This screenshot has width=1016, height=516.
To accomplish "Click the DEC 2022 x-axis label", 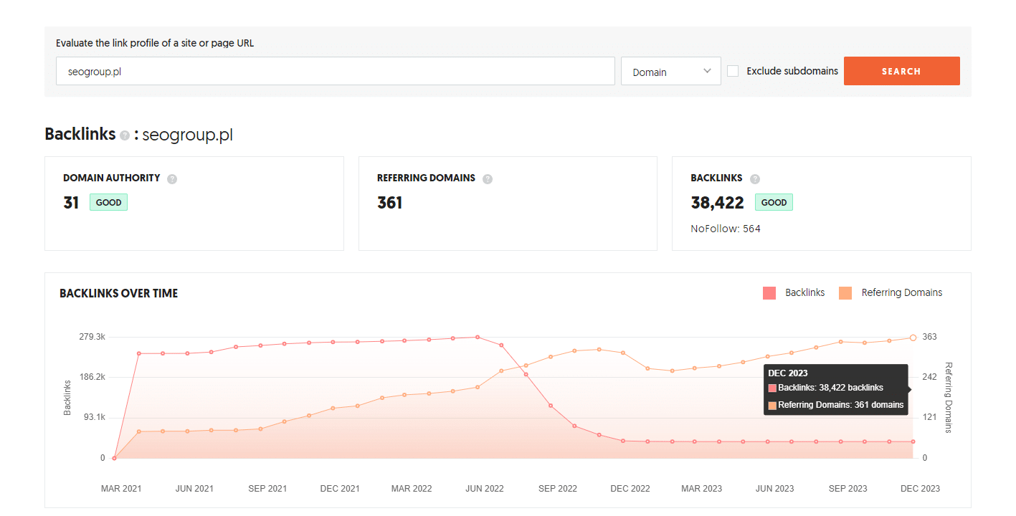I will tap(630, 489).
